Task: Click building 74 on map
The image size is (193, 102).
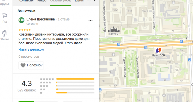Action: 173,31
